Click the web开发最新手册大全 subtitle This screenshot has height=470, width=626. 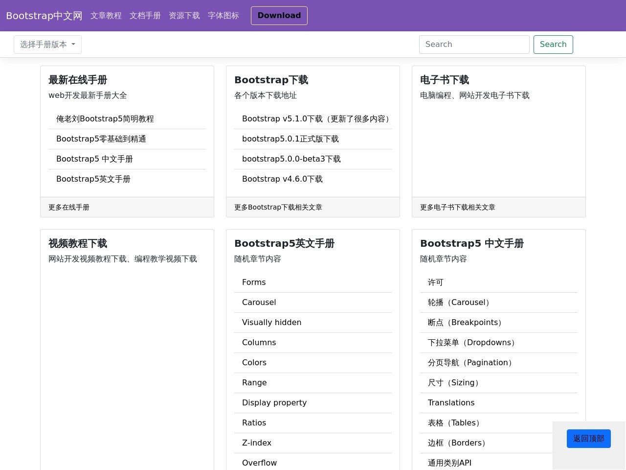[88, 95]
